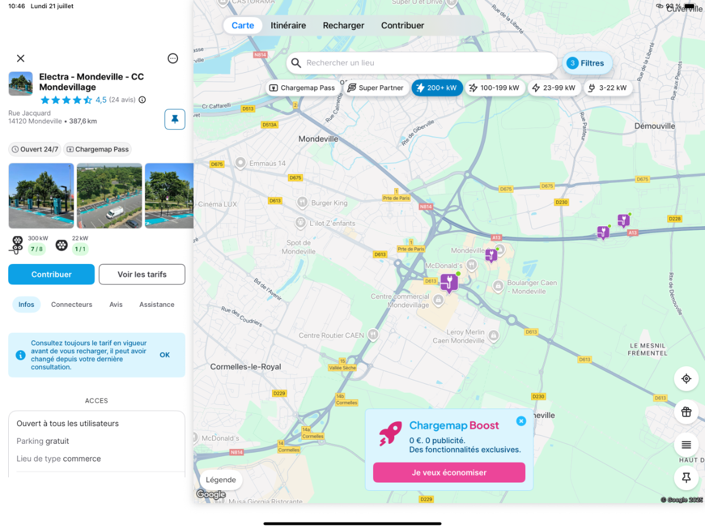
Task: Dismiss the tariff notice with OK
Action: click(165, 355)
